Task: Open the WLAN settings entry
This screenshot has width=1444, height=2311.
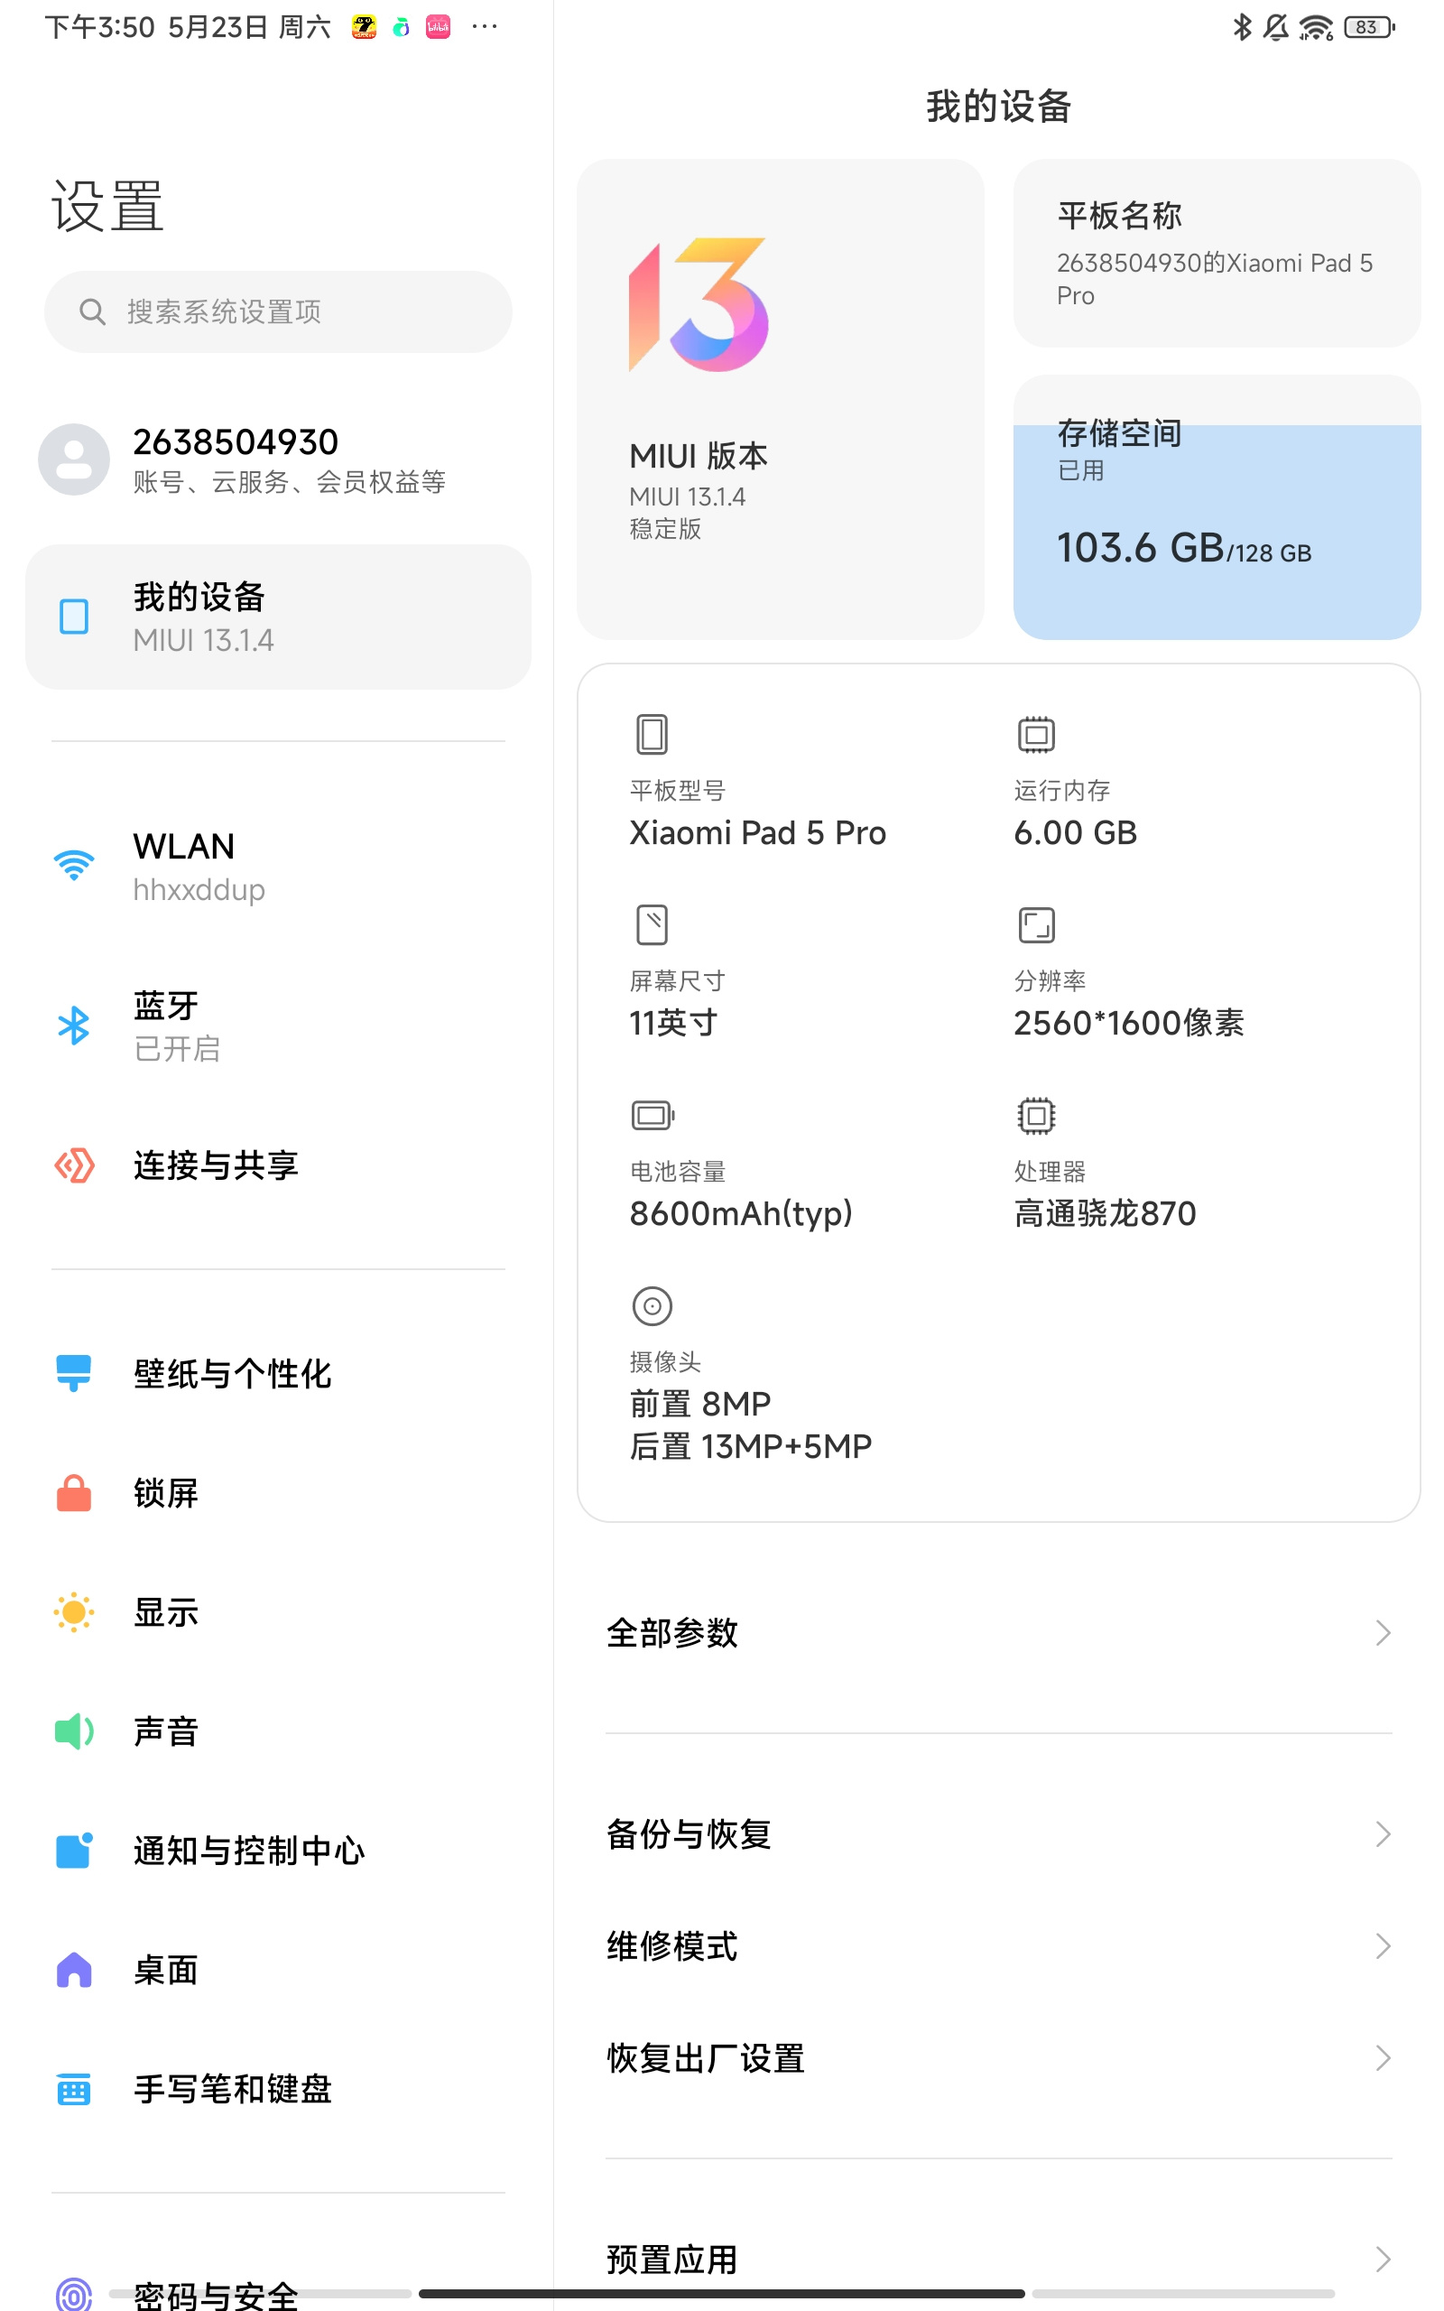Action: click(x=278, y=866)
